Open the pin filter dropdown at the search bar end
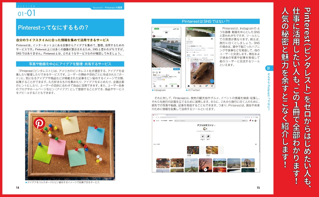Screen dimensions: 319x197 [245, 120]
